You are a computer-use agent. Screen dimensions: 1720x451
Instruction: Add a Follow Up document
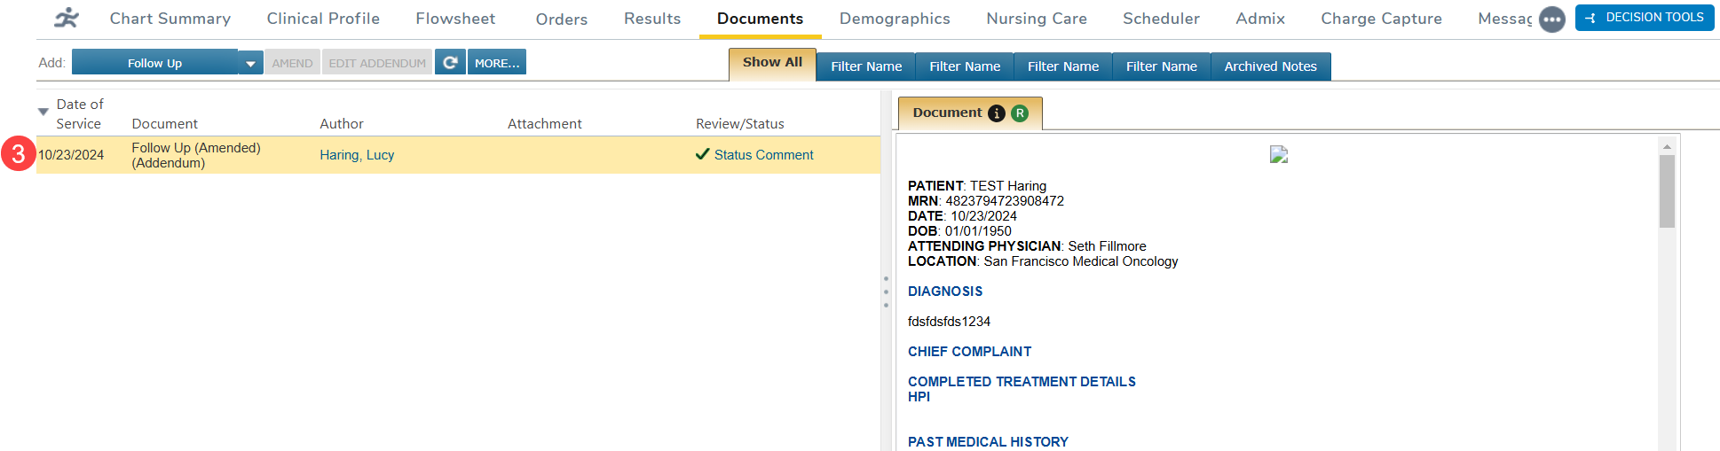tap(154, 63)
